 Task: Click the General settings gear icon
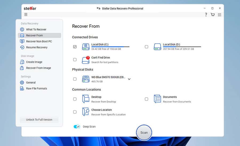[22, 83]
